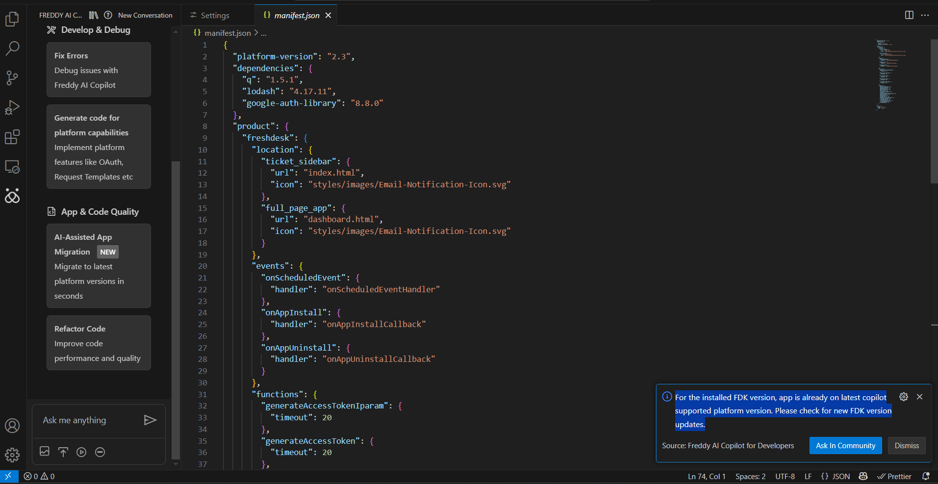Viewport: 938px width, 484px height.
Task: Click the "events" key on line 20
Action: pos(270,266)
